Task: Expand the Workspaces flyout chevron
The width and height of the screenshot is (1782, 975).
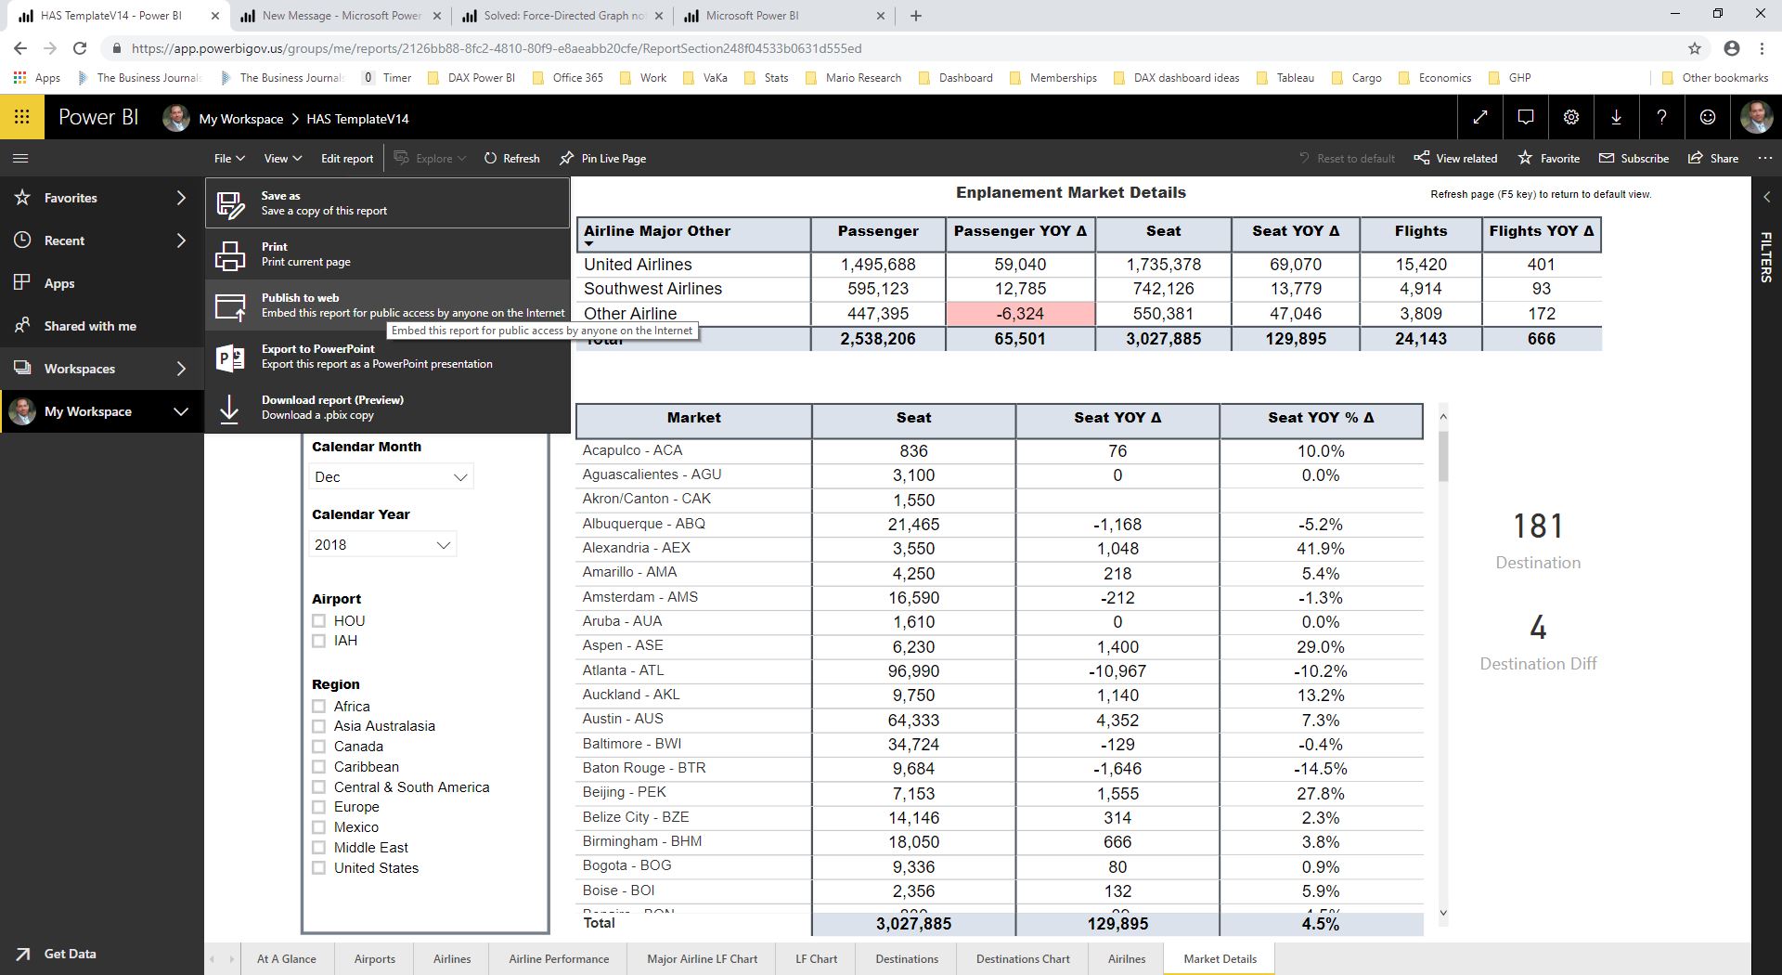Action: tap(181, 369)
